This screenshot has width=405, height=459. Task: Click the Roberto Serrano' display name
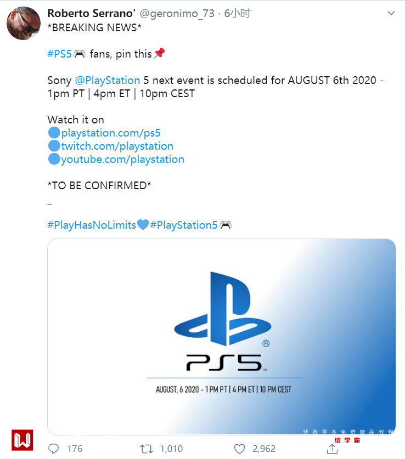tap(91, 14)
